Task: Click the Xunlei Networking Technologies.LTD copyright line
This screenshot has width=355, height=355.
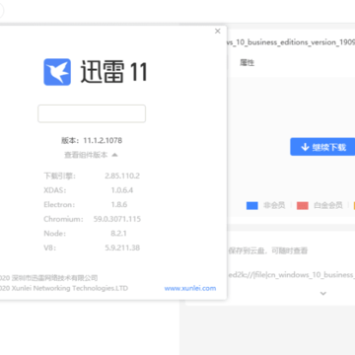Action: point(64,288)
